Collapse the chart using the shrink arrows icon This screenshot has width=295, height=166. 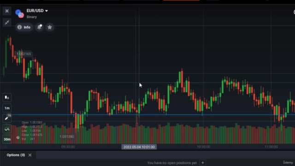(x=7, y=23)
